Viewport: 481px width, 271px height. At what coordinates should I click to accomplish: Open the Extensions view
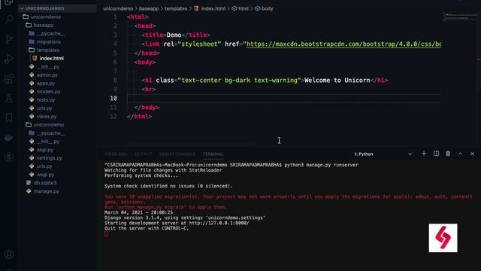tap(9, 78)
